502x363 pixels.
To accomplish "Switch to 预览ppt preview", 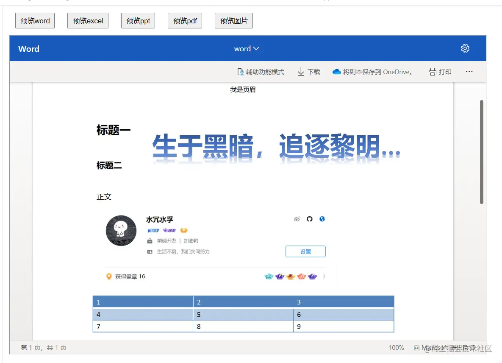I will 138,20.
